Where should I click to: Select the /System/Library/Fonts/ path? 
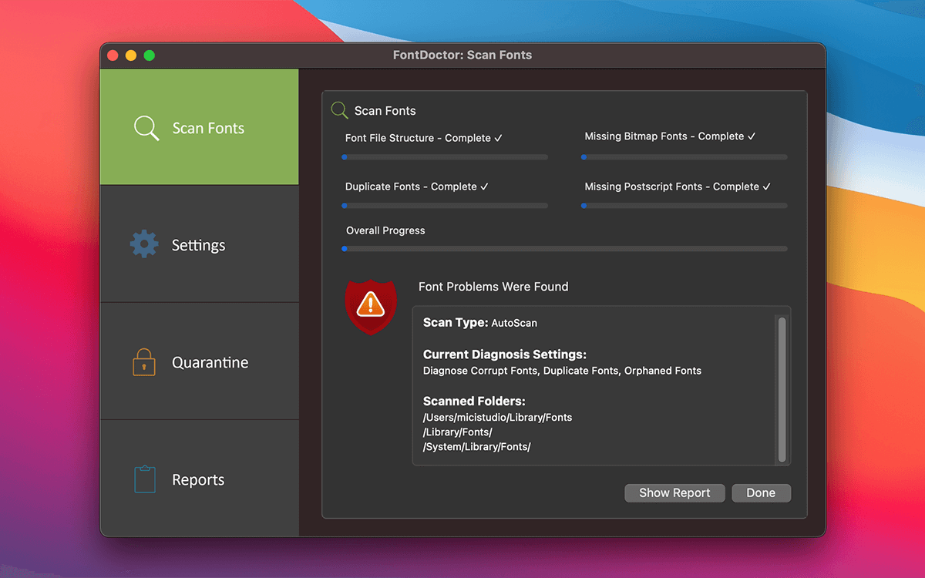click(477, 446)
